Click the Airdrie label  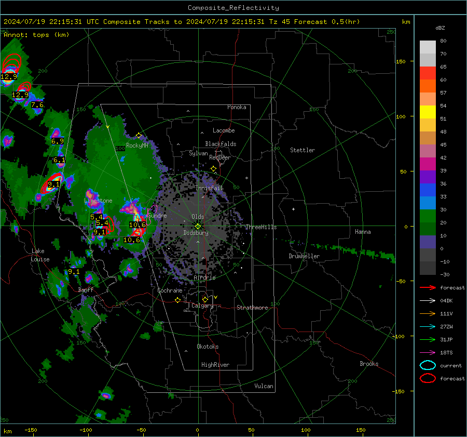point(204,277)
